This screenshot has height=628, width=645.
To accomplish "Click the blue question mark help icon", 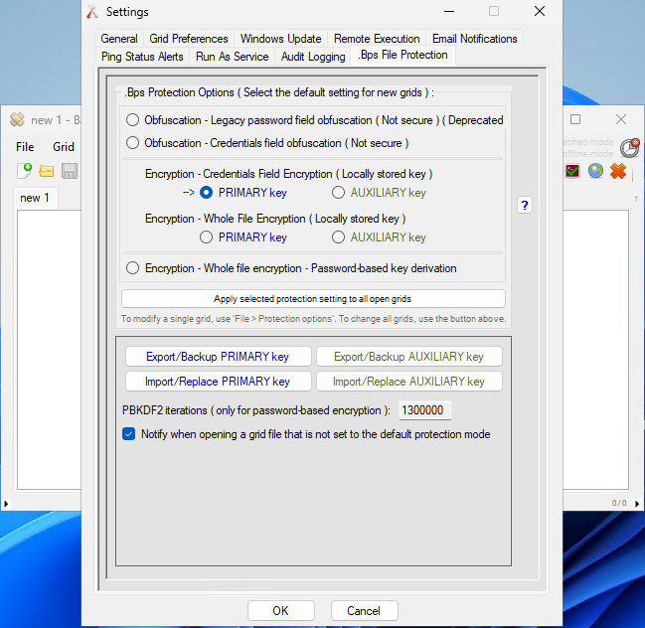I will (x=525, y=206).
